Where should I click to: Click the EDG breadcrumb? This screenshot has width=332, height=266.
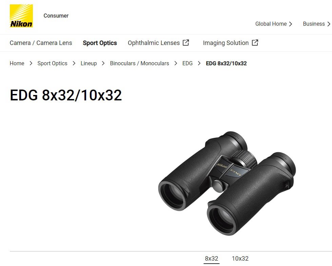(x=188, y=63)
